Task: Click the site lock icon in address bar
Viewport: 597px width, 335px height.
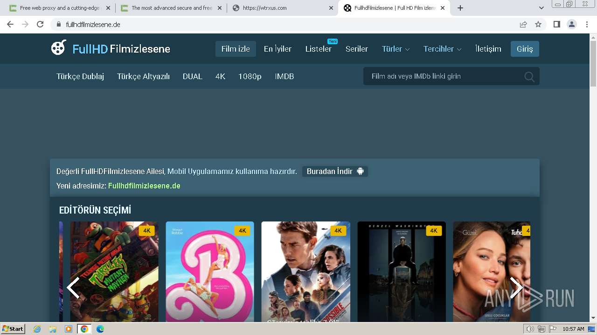Action: tap(58, 24)
